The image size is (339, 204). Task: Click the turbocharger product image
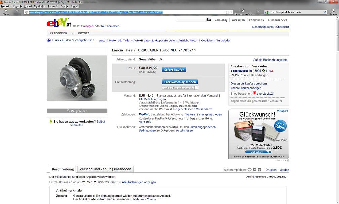(77, 78)
